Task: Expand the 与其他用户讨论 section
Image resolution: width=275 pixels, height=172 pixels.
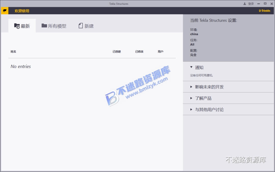Action: tap(228, 110)
